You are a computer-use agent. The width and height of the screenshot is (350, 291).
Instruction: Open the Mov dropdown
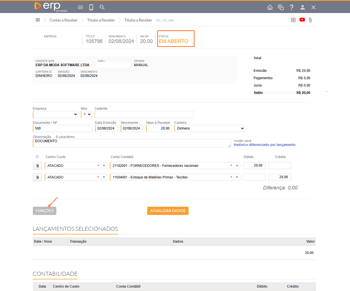click(x=86, y=114)
